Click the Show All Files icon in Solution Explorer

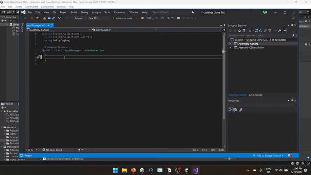coord(270,31)
